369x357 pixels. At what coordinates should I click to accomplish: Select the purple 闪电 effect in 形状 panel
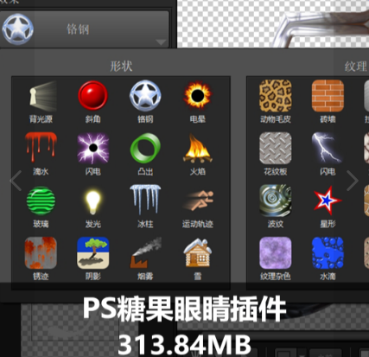pyautogui.click(x=92, y=148)
